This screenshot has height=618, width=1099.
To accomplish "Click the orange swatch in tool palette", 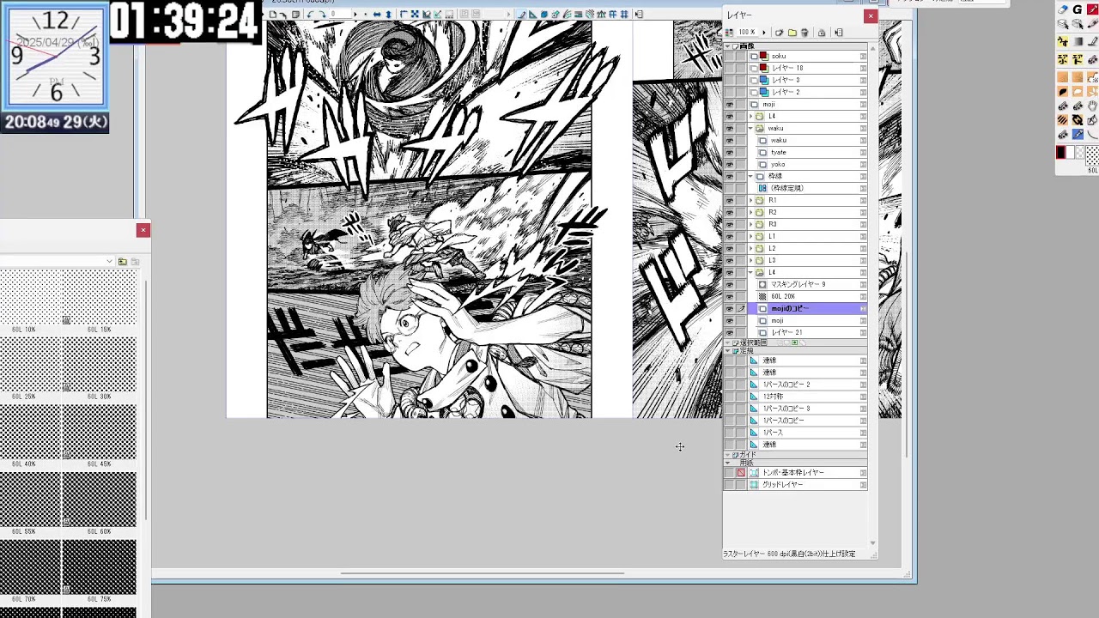I will 1063,78.
